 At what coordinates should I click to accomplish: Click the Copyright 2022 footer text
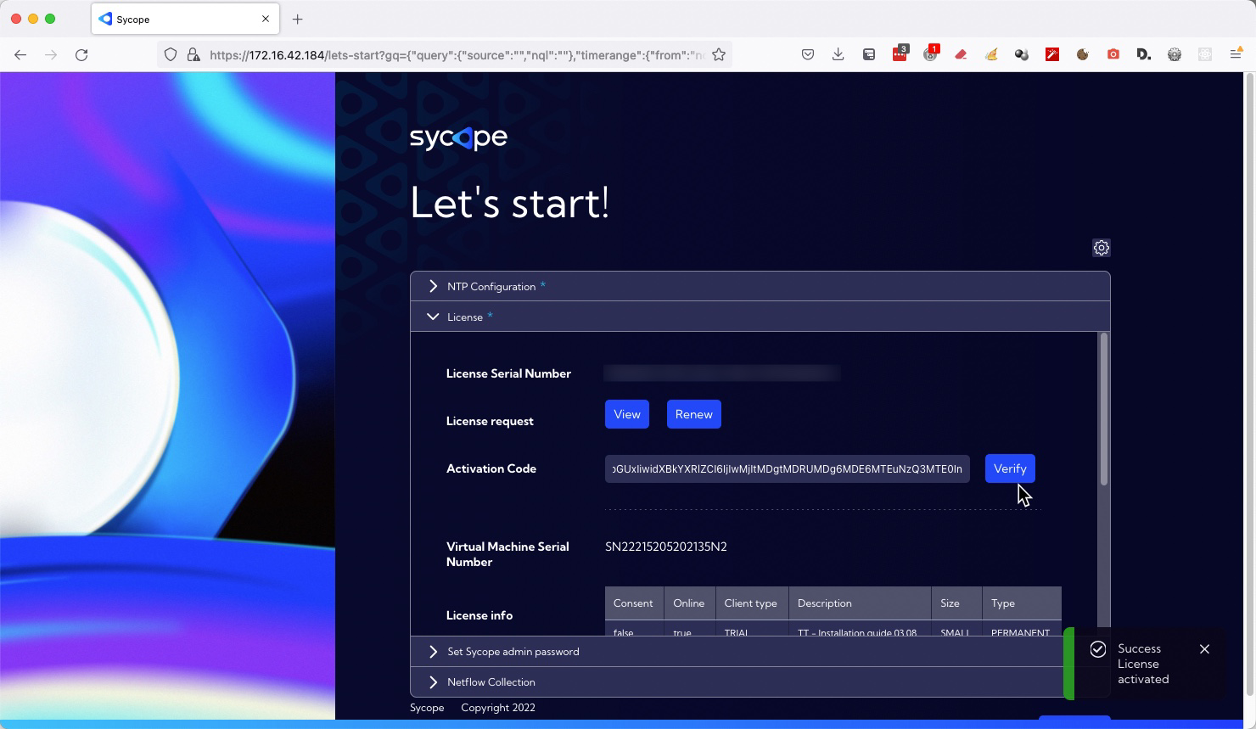pyautogui.click(x=498, y=708)
